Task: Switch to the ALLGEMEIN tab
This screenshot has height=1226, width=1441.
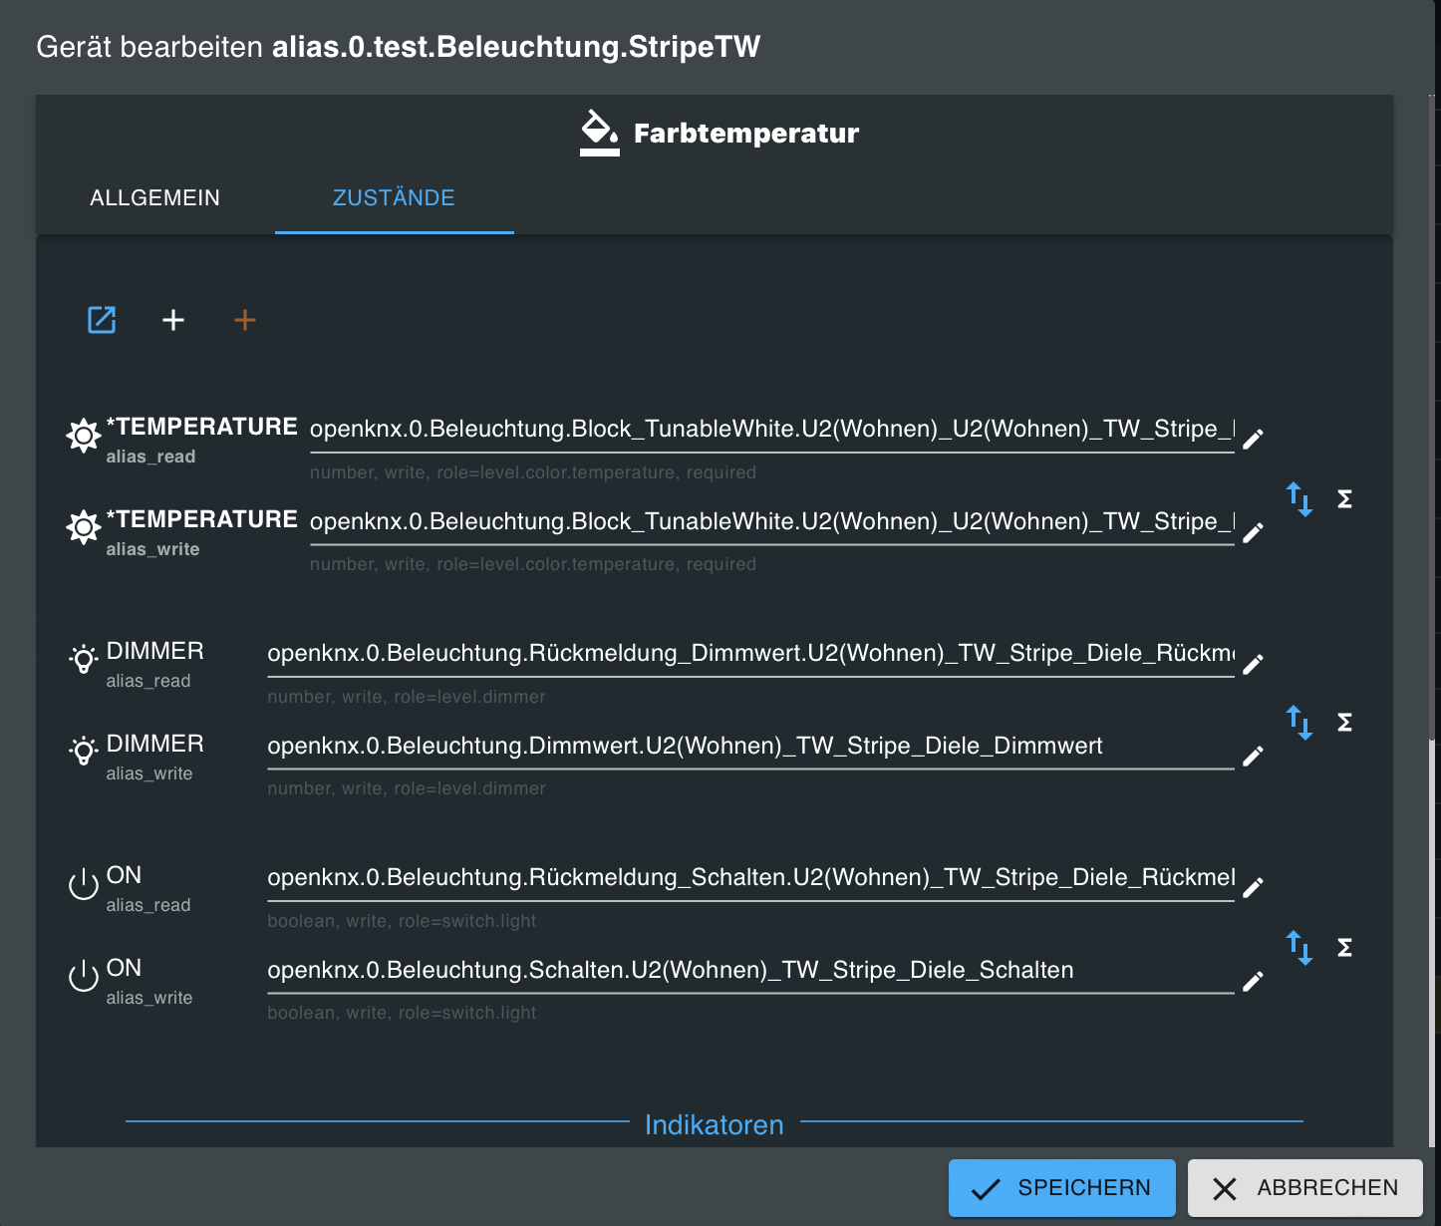Action: pyautogui.click(x=155, y=197)
